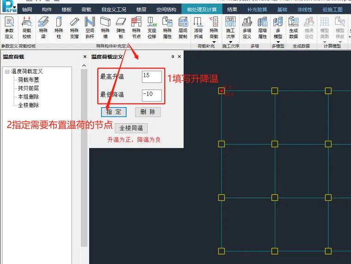
Task: Open the 楼板 ribbon tab
Action: [67, 9]
